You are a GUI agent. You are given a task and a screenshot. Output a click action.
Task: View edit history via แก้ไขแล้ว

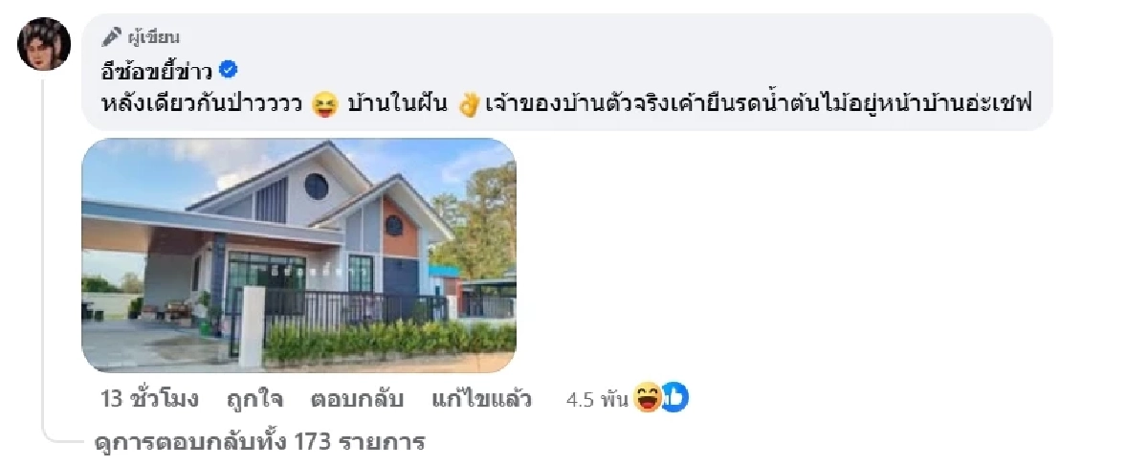point(481,399)
